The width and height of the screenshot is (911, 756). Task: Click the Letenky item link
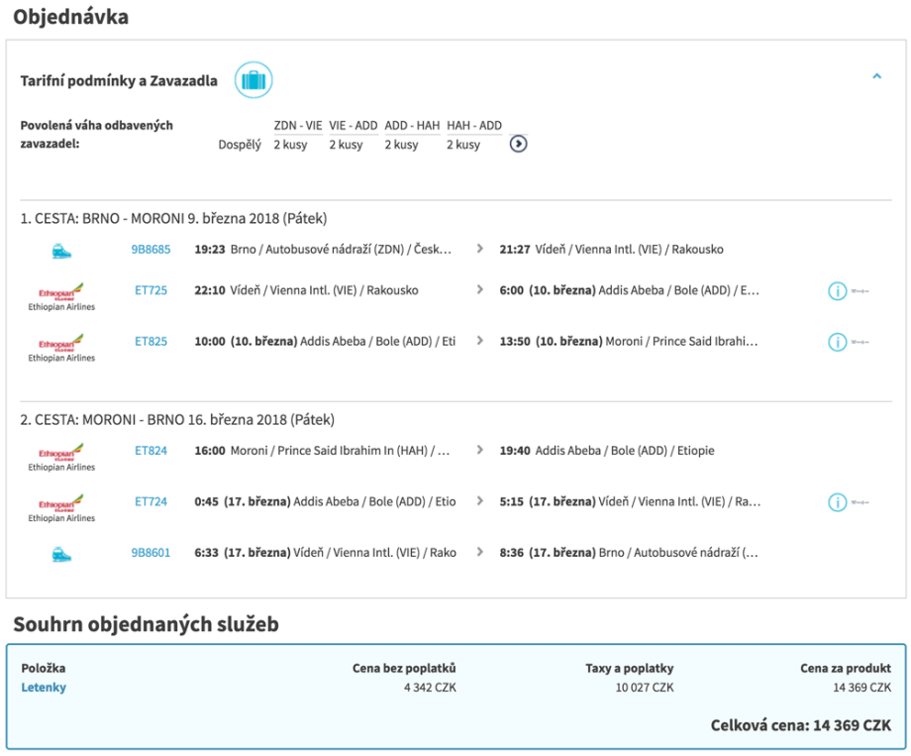(x=44, y=688)
